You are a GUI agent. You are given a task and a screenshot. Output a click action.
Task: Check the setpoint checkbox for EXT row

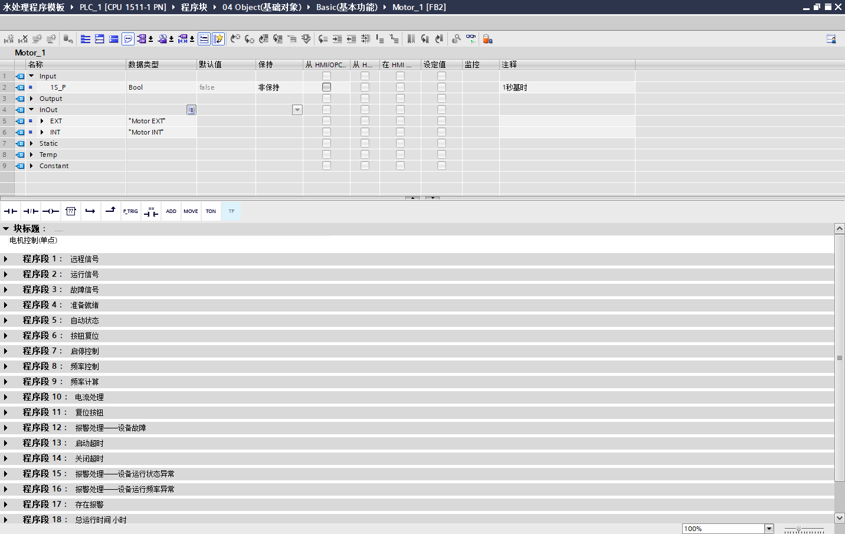point(441,120)
